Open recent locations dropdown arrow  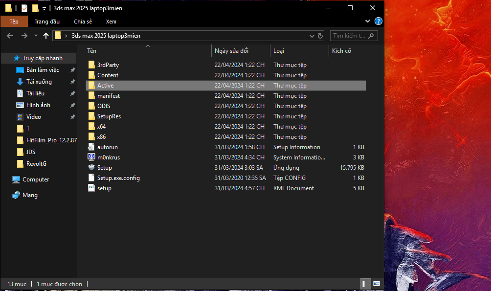coord(36,36)
